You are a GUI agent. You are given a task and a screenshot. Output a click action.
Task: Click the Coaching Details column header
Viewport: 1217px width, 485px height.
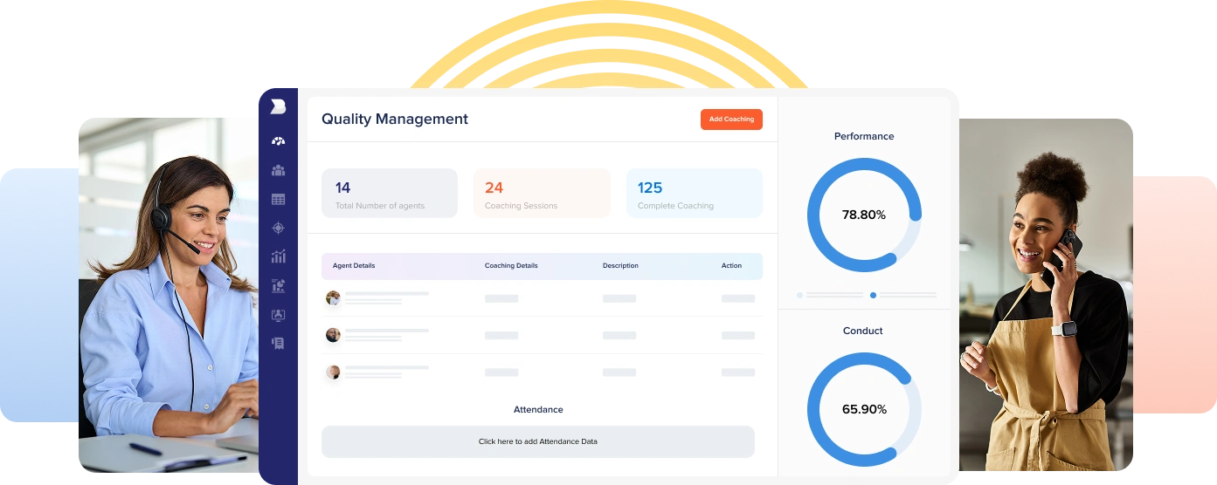pyautogui.click(x=511, y=266)
